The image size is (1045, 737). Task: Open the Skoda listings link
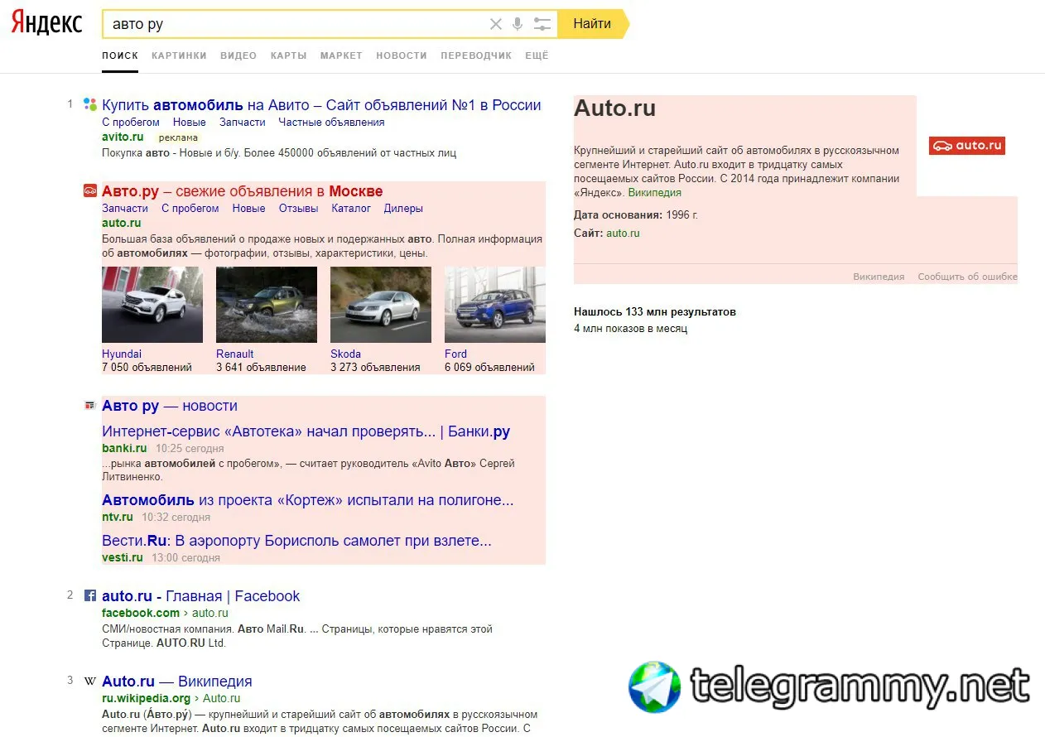[345, 354]
